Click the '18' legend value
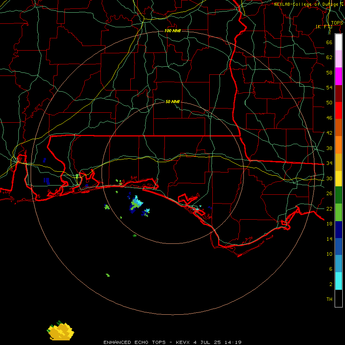Image resolution: width=345 pixels, height=345 pixels. [x=329, y=224]
